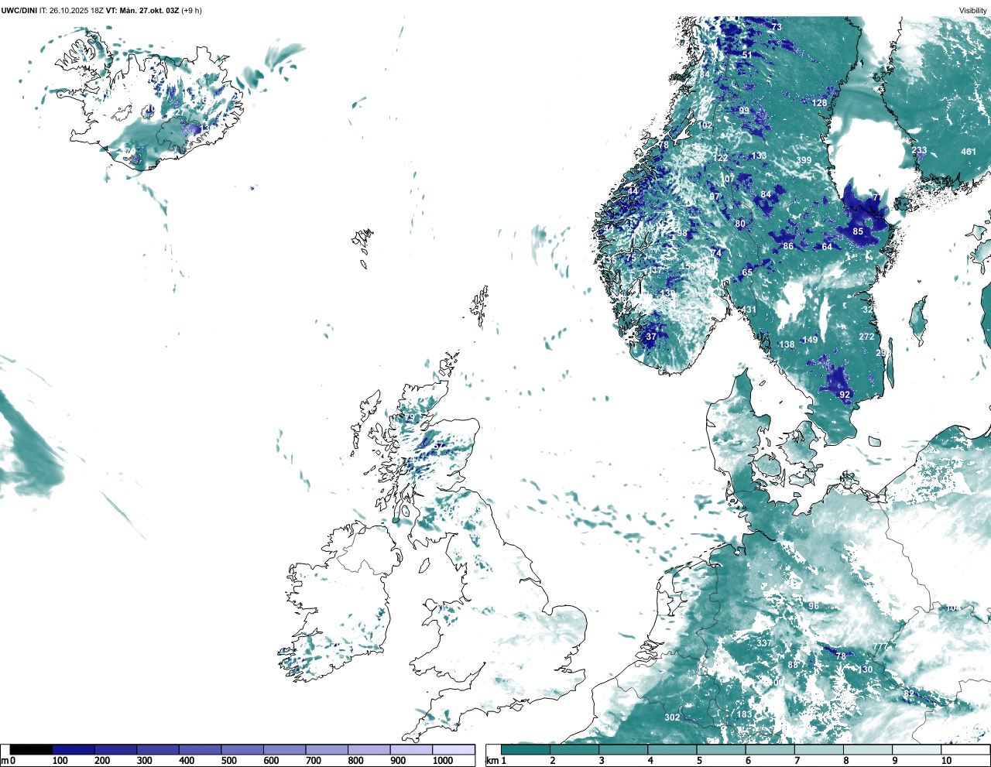Image resolution: width=991 pixels, height=767 pixels.
Task: Click the black 0–100 m legend swatch
Action: click(x=31, y=749)
